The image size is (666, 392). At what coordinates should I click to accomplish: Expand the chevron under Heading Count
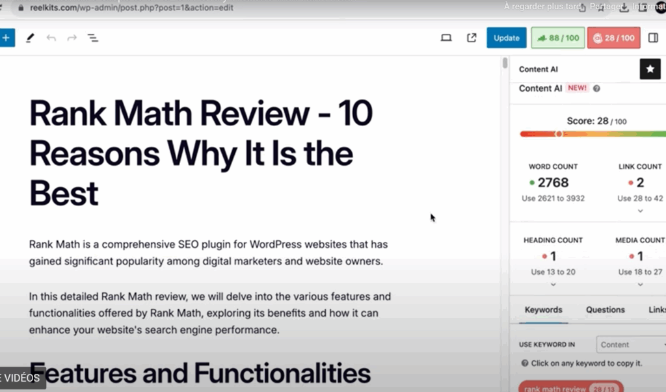(x=553, y=285)
